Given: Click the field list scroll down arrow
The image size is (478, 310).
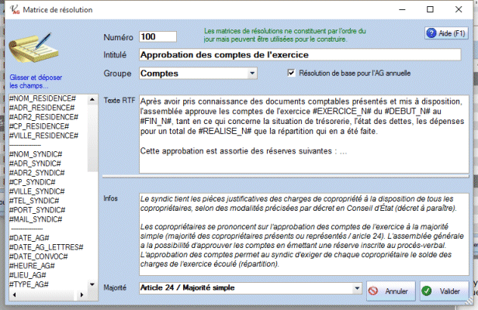Looking at the screenshot, I should tap(92, 284).
